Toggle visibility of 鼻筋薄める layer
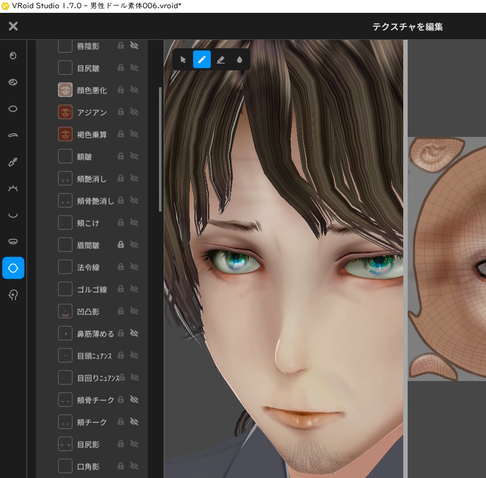 click(x=134, y=333)
